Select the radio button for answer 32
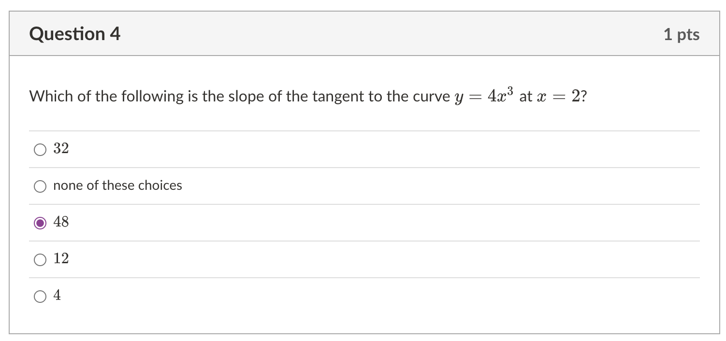Image resolution: width=726 pixels, height=341 pixels. 40,149
